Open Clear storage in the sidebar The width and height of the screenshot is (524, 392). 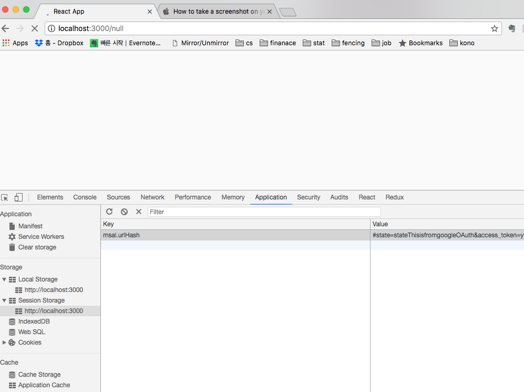coord(36,247)
